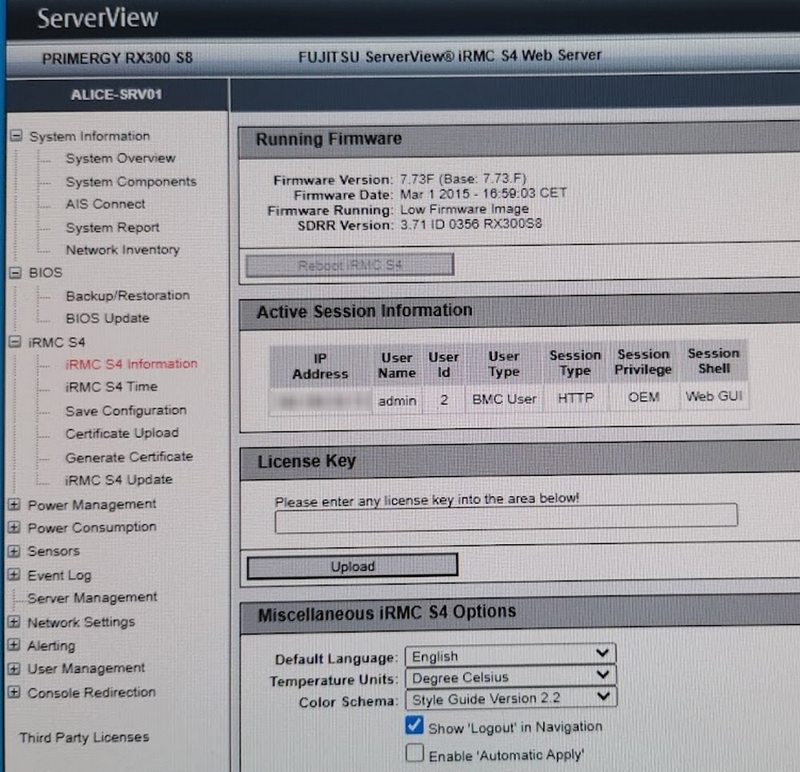Expand the Network Settings node
Screen dimensions: 800x772
[x=14, y=622]
